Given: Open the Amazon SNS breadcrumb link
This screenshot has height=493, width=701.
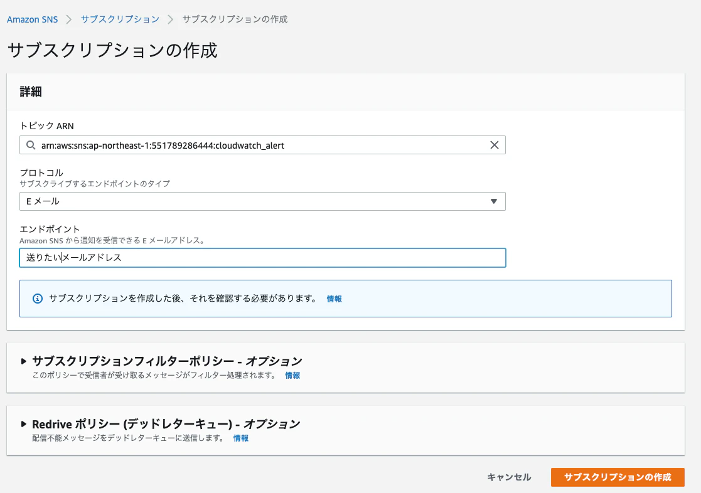Looking at the screenshot, I should [x=32, y=19].
